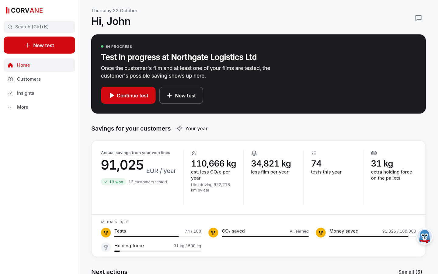Focus the Search (Ctrl+K) field
Viewport: 438px width, 274px height.
click(x=39, y=27)
